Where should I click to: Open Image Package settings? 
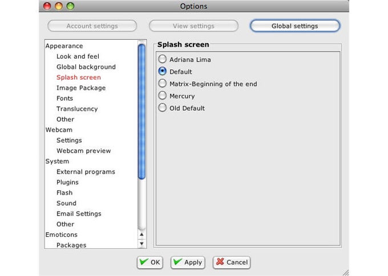pos(81,88)
